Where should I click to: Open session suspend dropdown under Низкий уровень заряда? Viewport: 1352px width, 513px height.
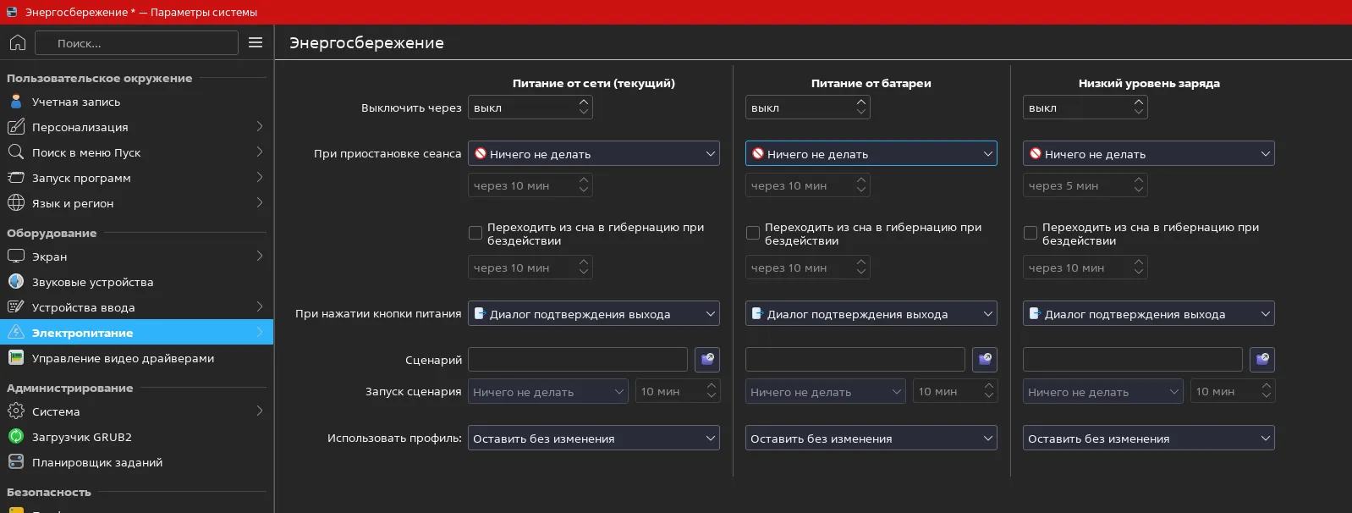click(x=1149, y=153)
